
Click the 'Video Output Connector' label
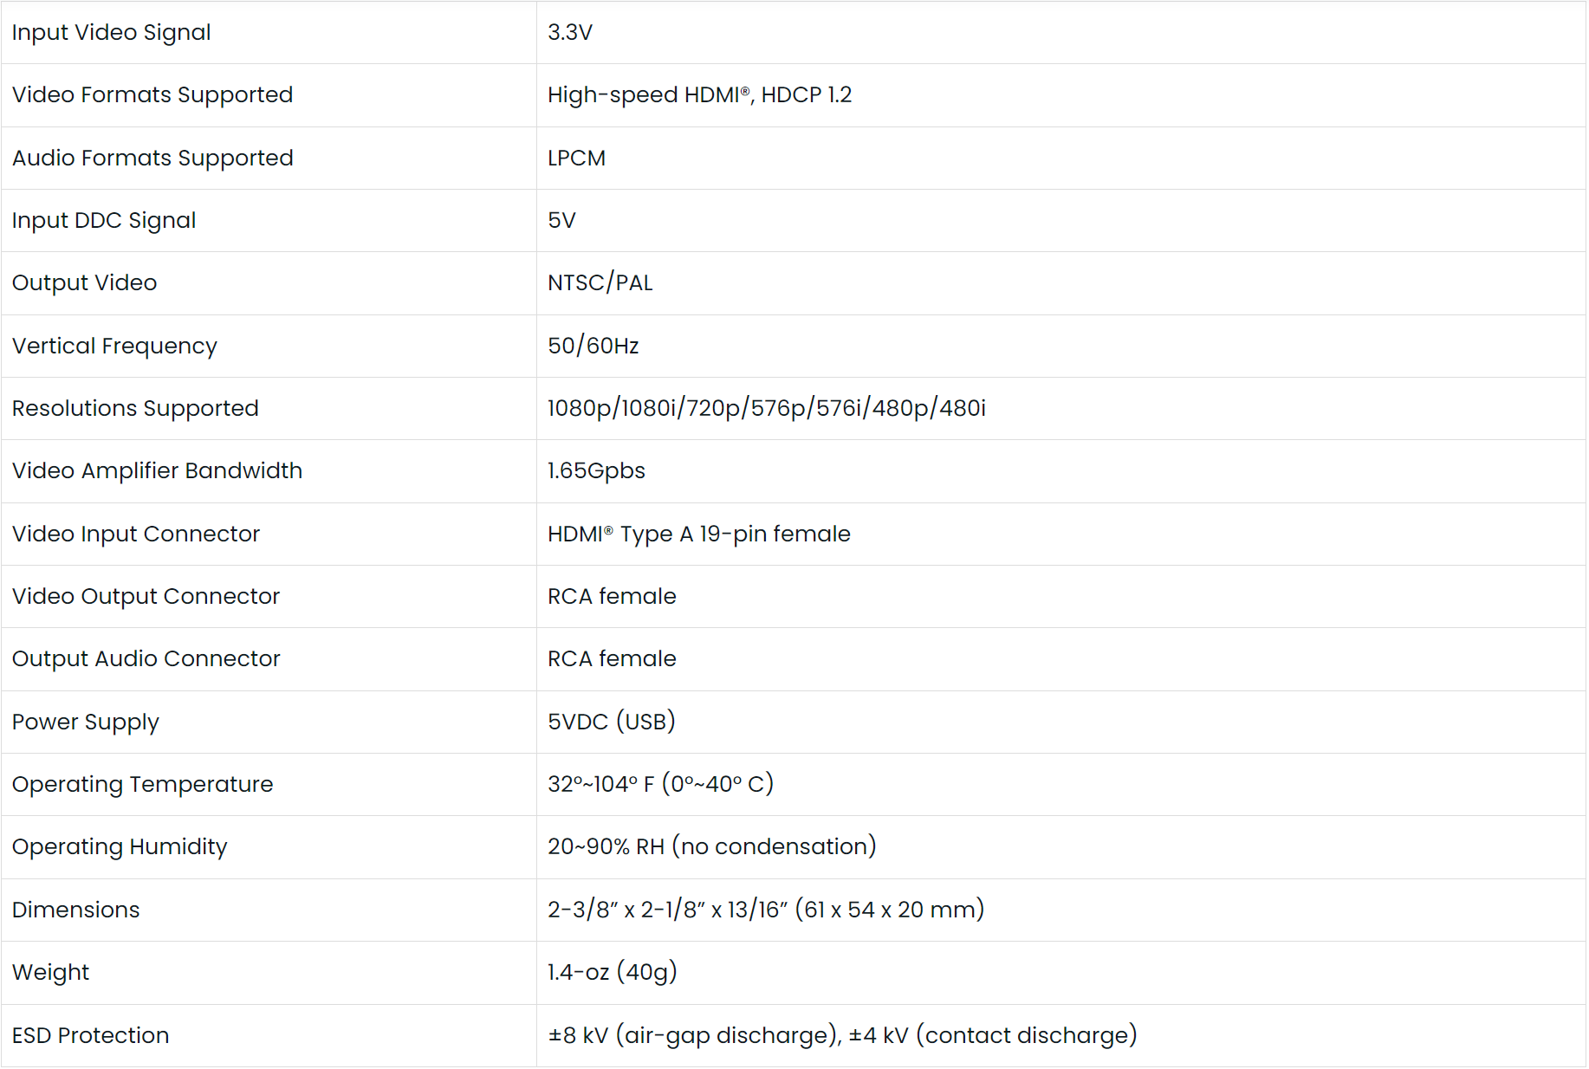[146, 597]
